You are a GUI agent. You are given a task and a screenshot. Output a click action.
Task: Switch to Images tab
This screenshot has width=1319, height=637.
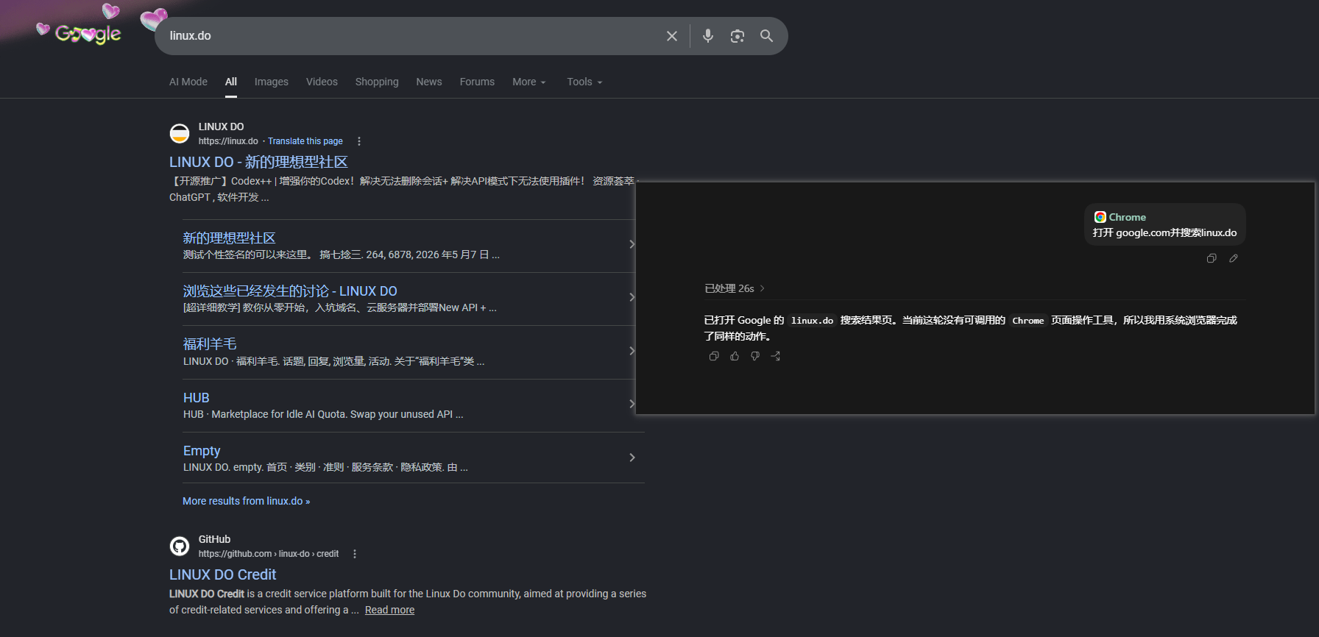tap(272, 82)
